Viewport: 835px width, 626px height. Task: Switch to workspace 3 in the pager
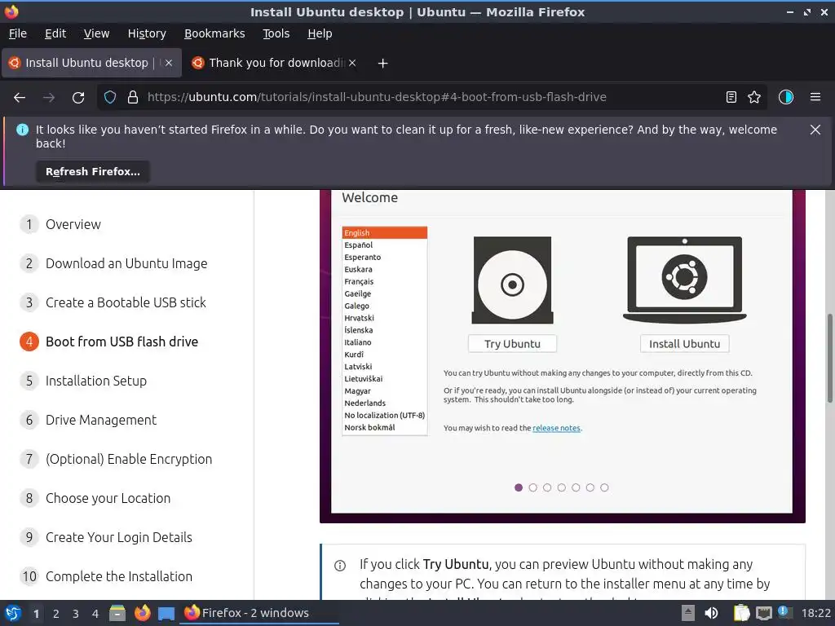[76, 614]
